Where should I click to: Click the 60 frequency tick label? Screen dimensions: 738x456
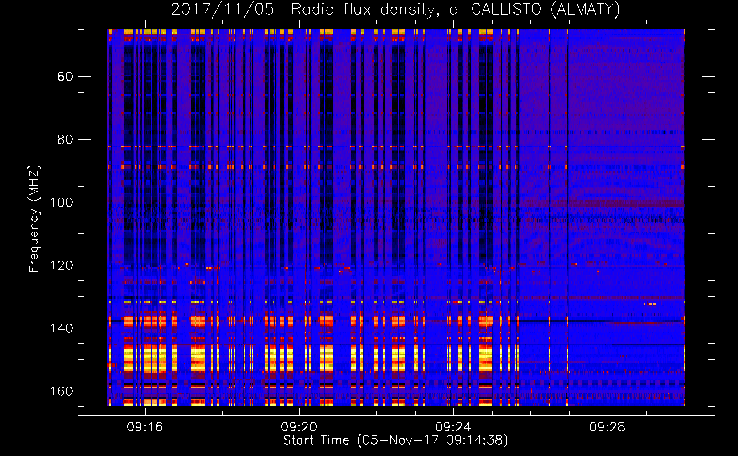(x=65, y=77)
